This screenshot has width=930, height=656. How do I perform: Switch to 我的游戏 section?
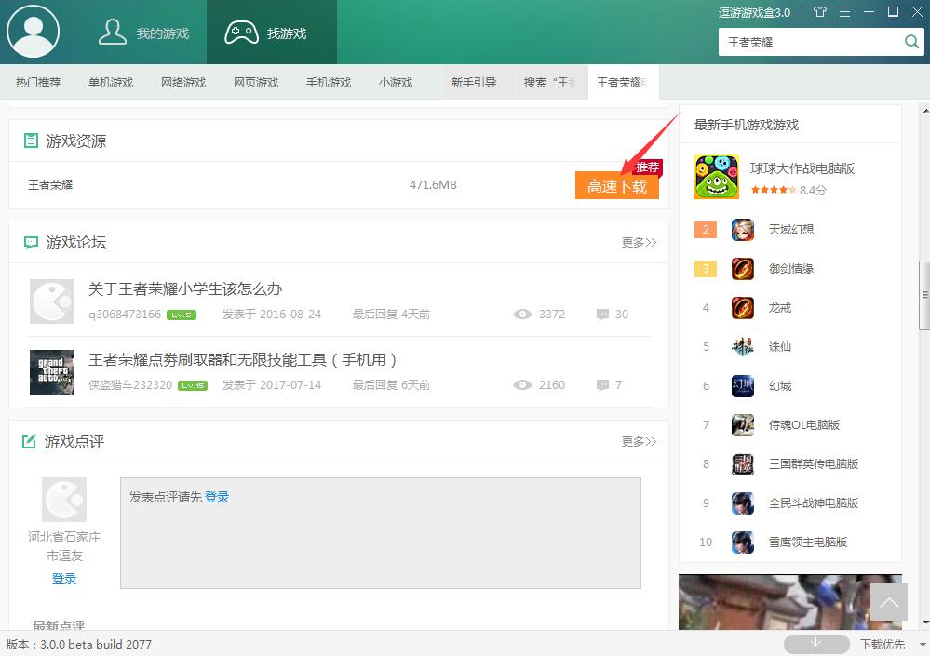[144, 33]
